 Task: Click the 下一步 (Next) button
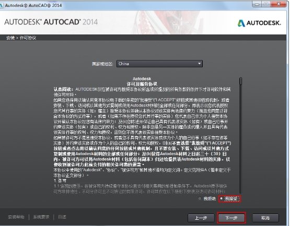click(231, 218)
